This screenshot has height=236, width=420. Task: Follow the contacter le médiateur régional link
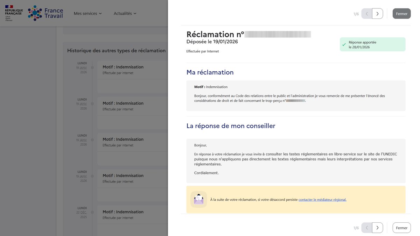(x=322, y=199)
